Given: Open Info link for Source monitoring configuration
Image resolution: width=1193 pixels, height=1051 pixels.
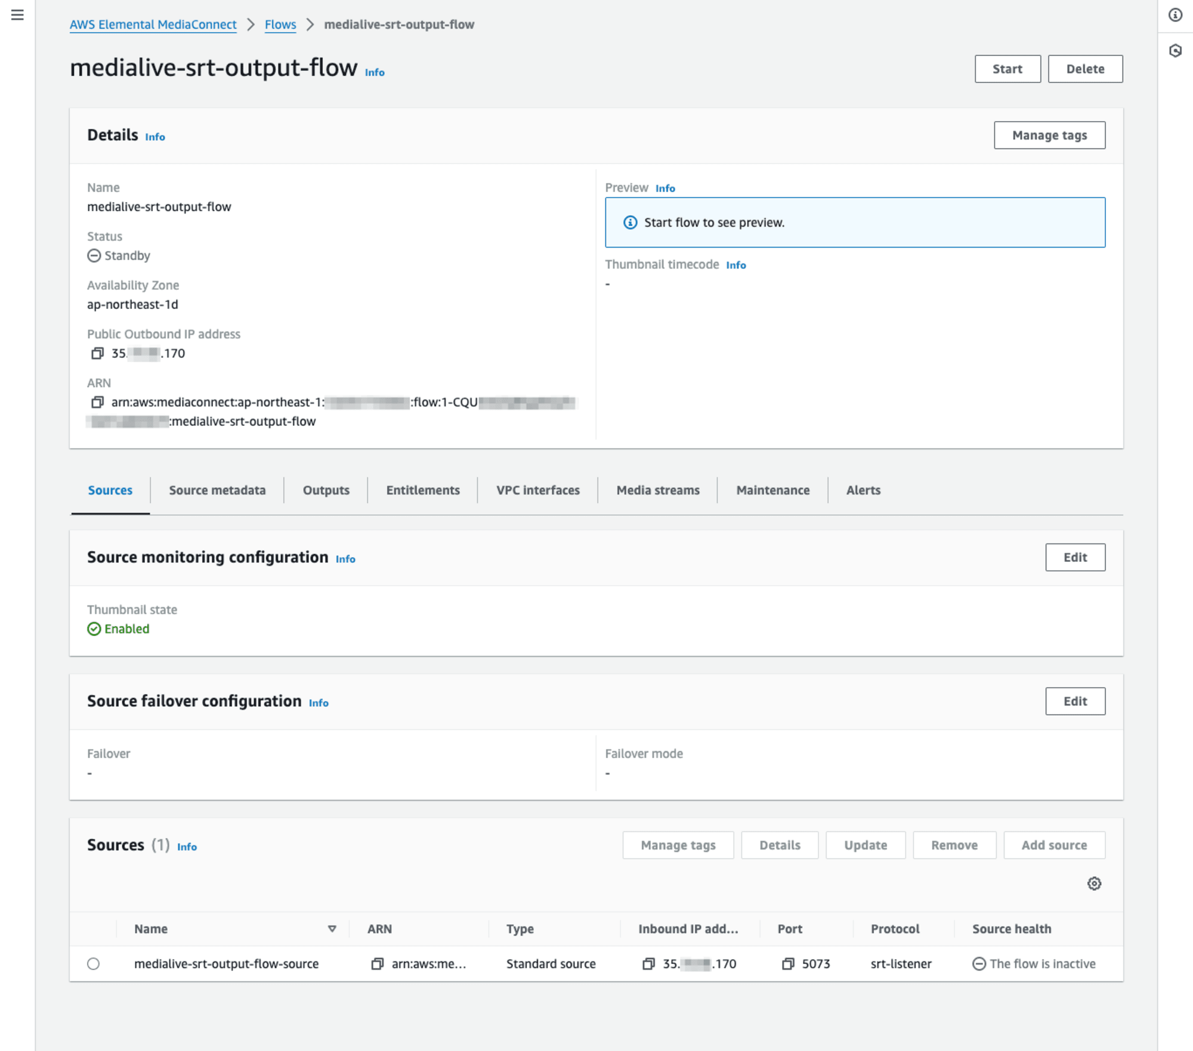Looking at the screenshot, I should tap(345, 559).
